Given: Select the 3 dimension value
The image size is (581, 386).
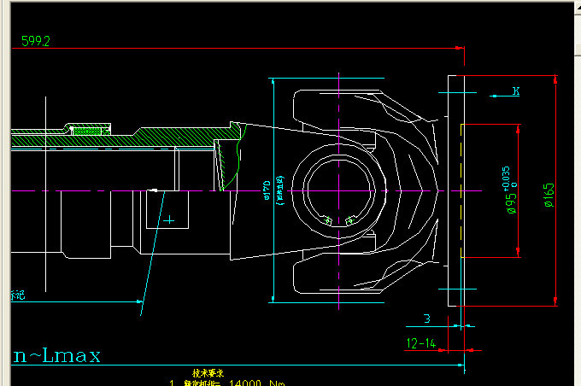Looking at the screenshot, I should 427,319.
